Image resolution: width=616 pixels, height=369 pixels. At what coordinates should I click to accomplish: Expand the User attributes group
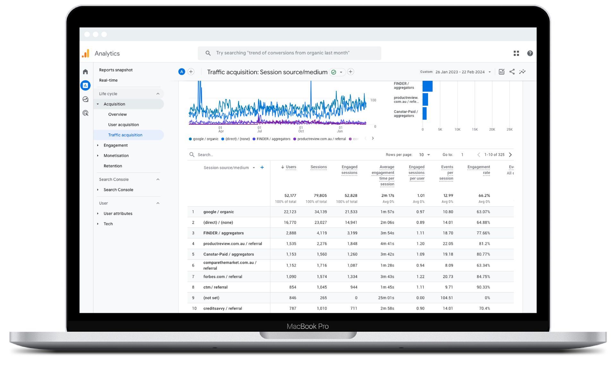point(98,214)
